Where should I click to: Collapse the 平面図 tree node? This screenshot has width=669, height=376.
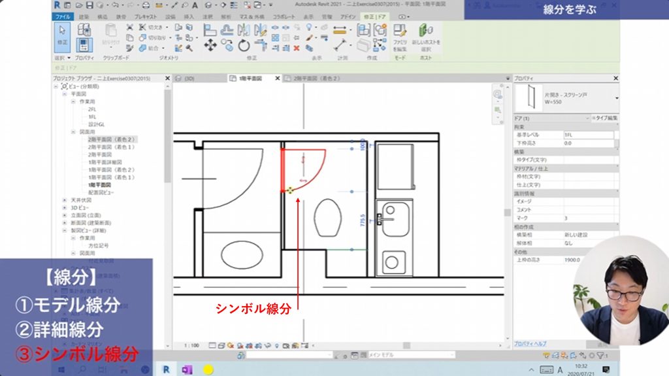click(65, 94)
